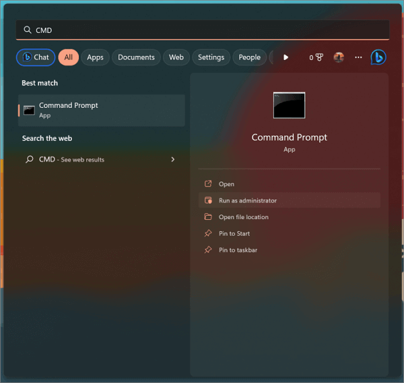Click the Pin to taskbar pin icon
The image size is (404, 383).
tap(208, 250)
